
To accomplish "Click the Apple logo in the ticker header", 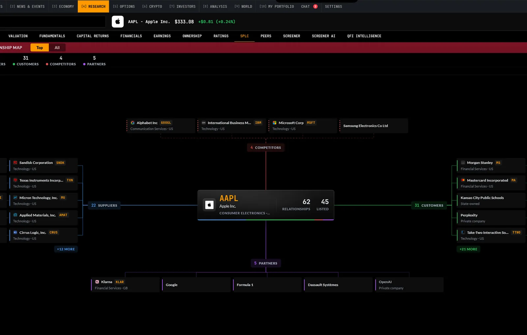I will pyautogui.click(x=118, y=22).
